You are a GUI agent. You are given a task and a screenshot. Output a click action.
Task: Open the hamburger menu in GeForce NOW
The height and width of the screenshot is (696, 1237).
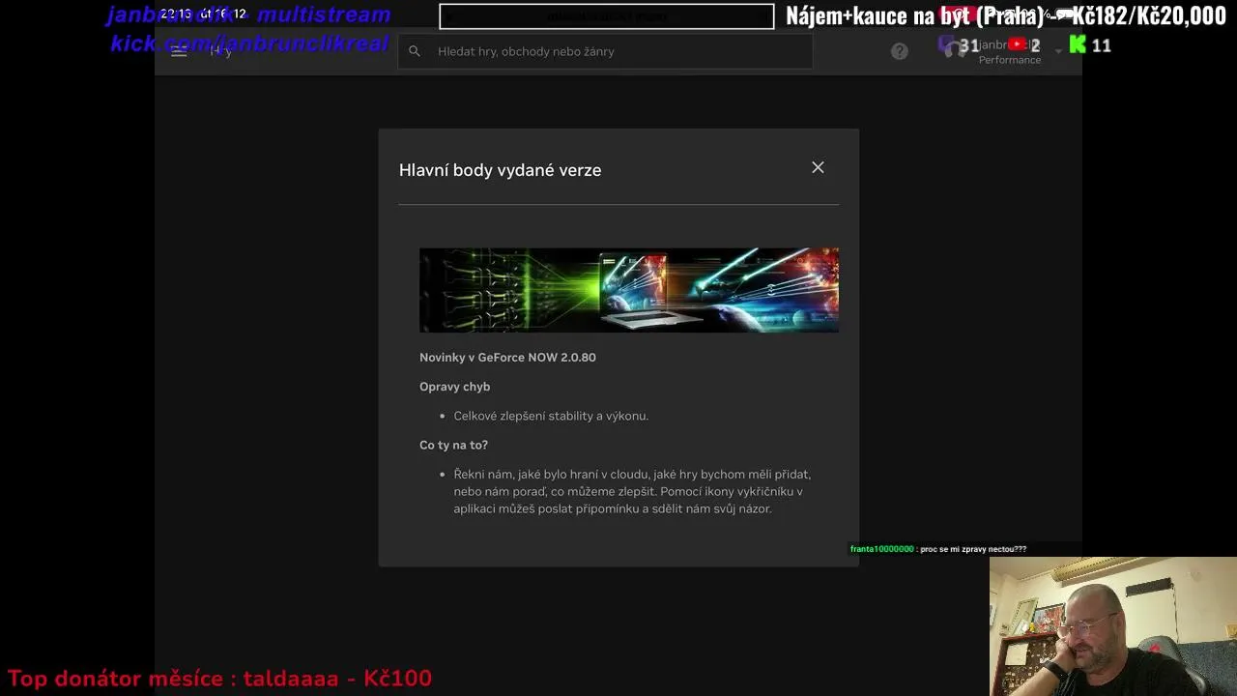tap(179, 51)
